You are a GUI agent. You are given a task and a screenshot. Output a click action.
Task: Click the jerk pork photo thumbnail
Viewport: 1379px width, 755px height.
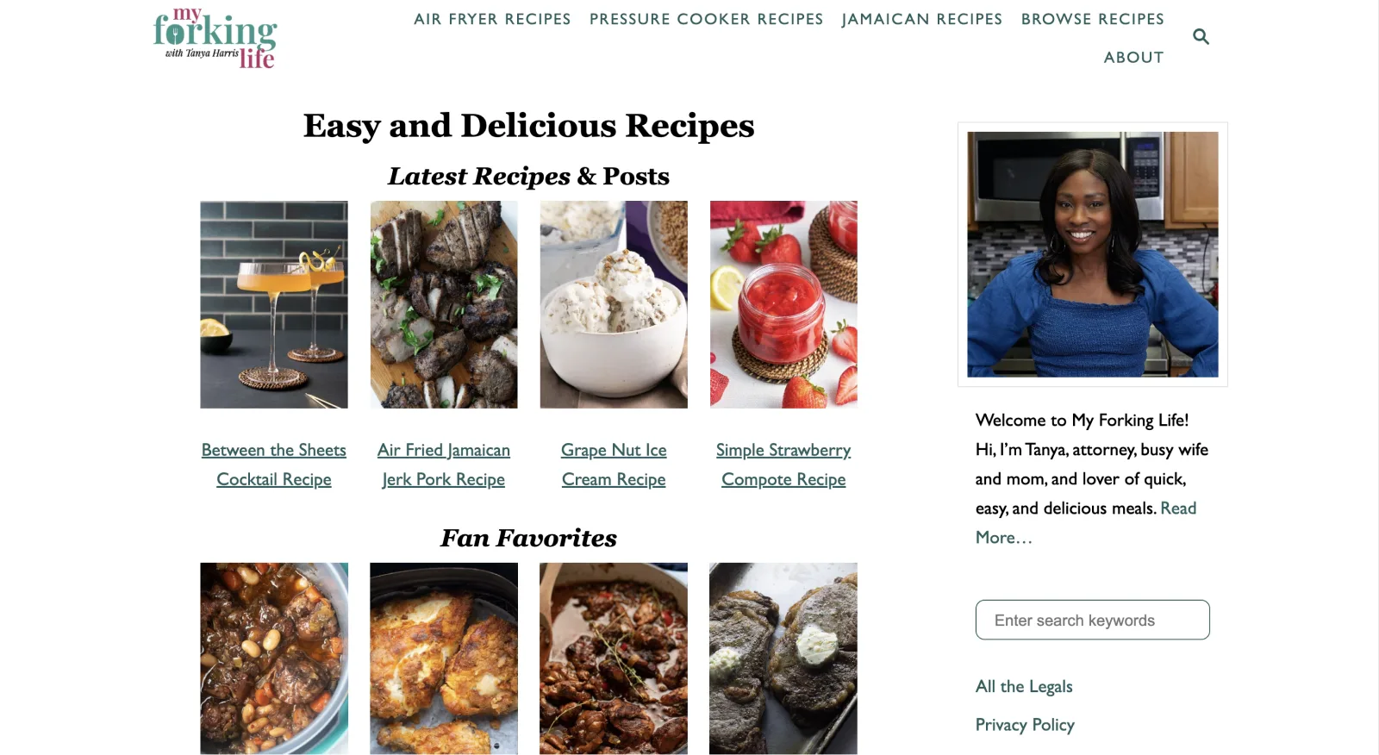(444, 304)
